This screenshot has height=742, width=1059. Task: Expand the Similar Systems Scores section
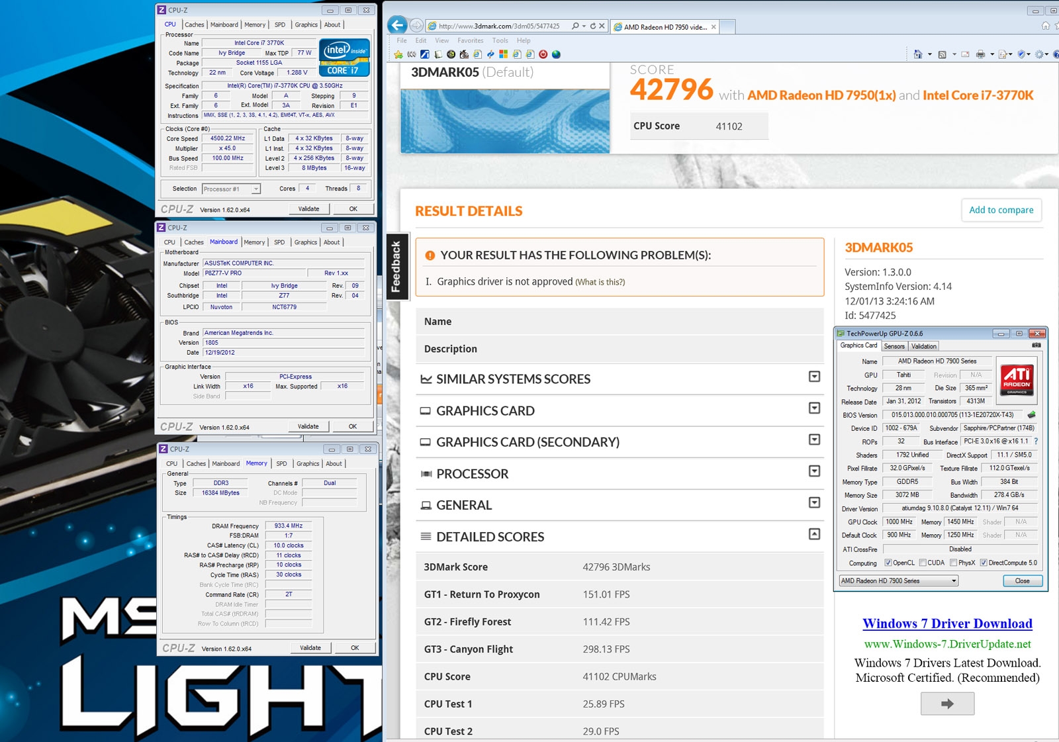[x=815, y=377]
